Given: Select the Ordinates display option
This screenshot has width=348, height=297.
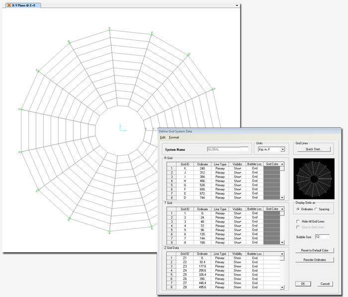Looking at the screenshot, I should tap(298, 209).
